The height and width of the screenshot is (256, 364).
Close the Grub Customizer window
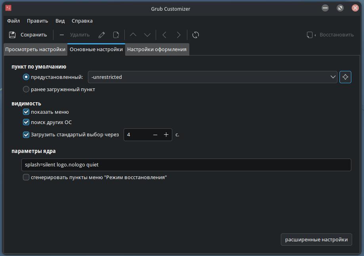click(355, 8)
